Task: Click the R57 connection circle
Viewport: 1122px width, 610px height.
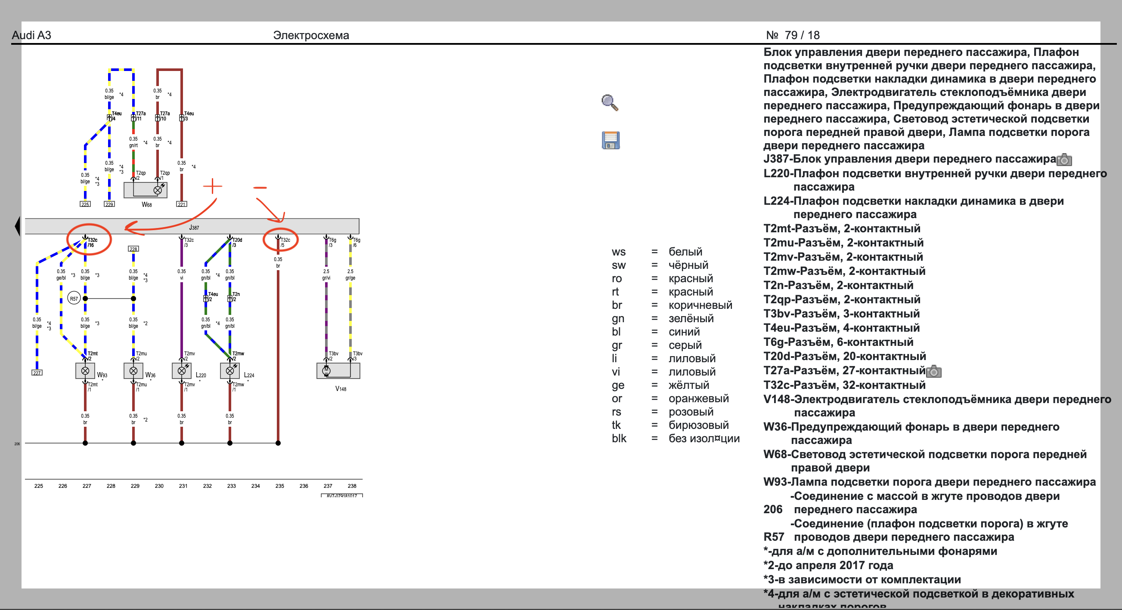Action: point(74,299)
